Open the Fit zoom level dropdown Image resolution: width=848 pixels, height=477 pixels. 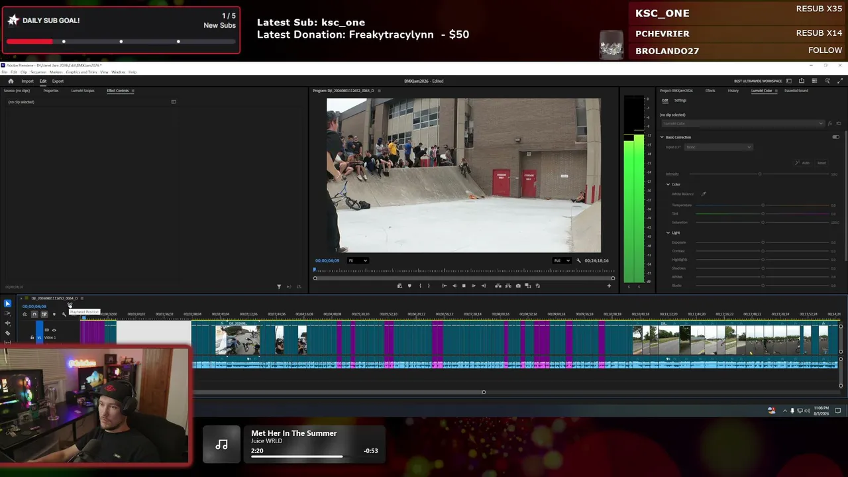pos(358,260)
